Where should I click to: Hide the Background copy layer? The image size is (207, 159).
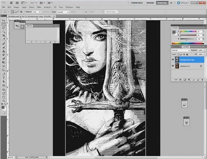pyautogui.click(x=173, y=60)
